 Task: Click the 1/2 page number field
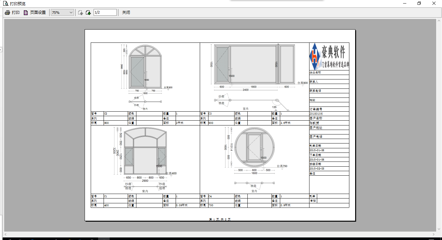(x=105, y=12)
